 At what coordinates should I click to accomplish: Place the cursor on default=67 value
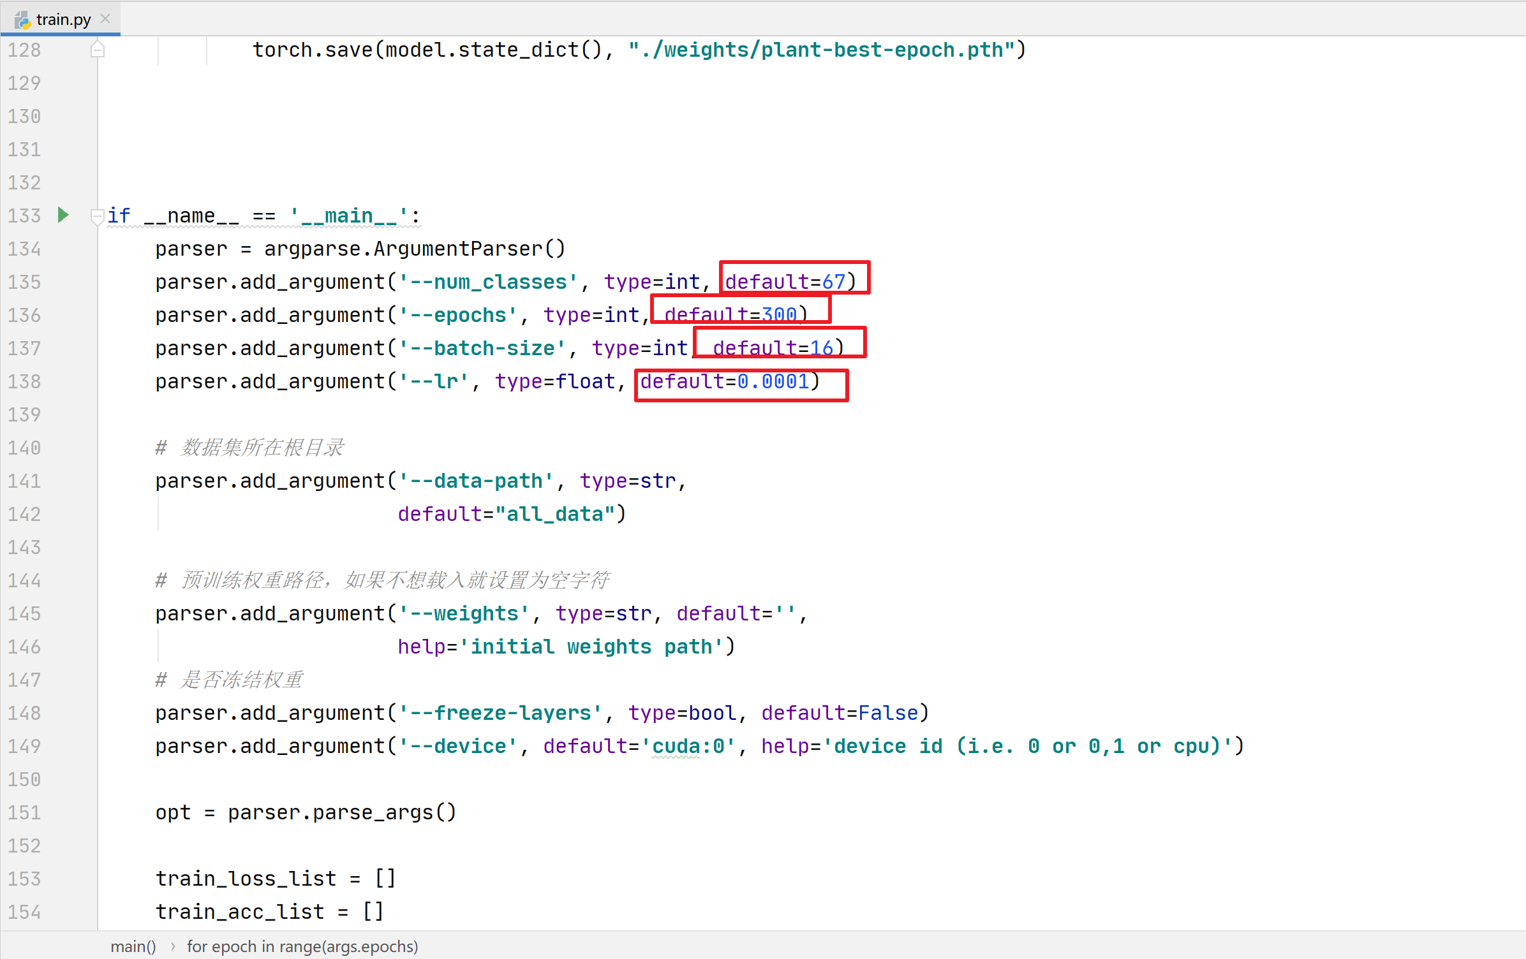(x=833, y=282)
